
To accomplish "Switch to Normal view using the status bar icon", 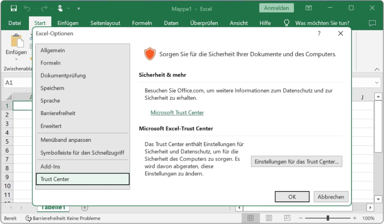I will point(250,218).
